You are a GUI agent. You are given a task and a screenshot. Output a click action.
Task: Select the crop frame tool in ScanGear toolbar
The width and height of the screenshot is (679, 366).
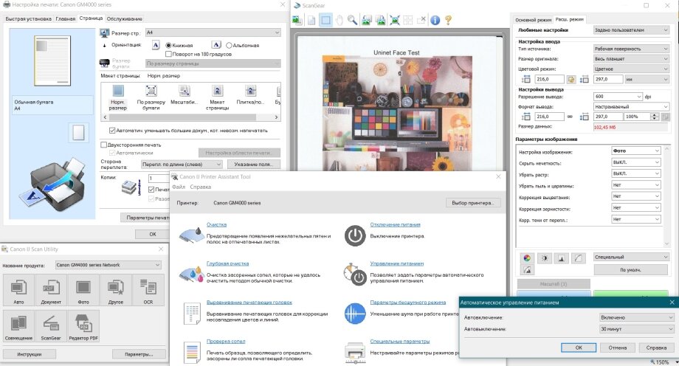click(325, 20)
